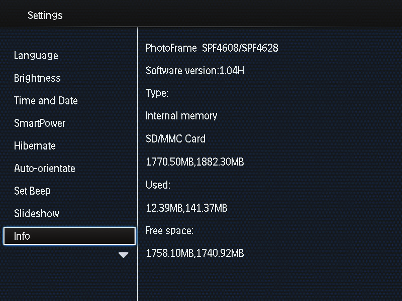Image resolution: width=402 pixels, height=301 pixels.
Task: Click the 1770.50MB,1882.30MB capacity value
Action: coord(194,162)
